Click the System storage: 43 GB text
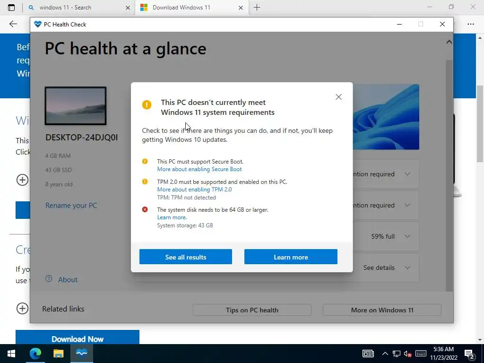 [185, 225]
